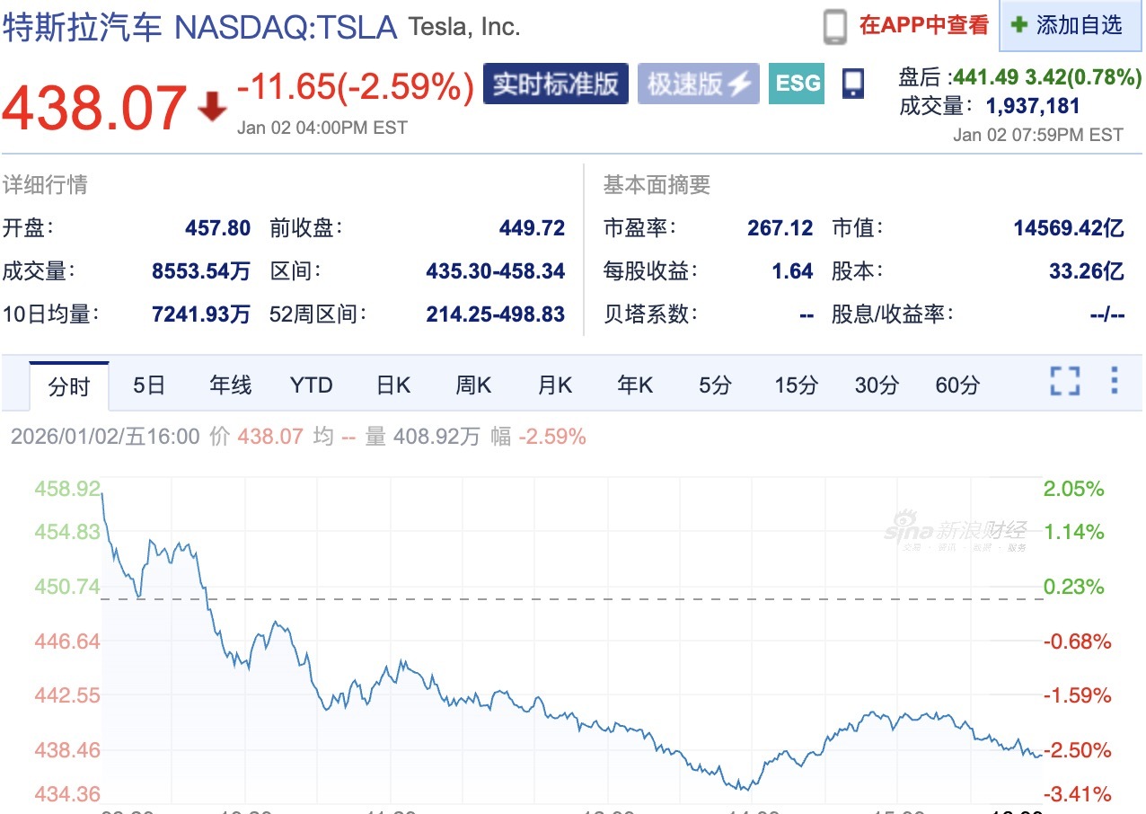Click the green plus add icon
The width and height of the screenshot is (1146, 814).
click(x=1018, y=25)
